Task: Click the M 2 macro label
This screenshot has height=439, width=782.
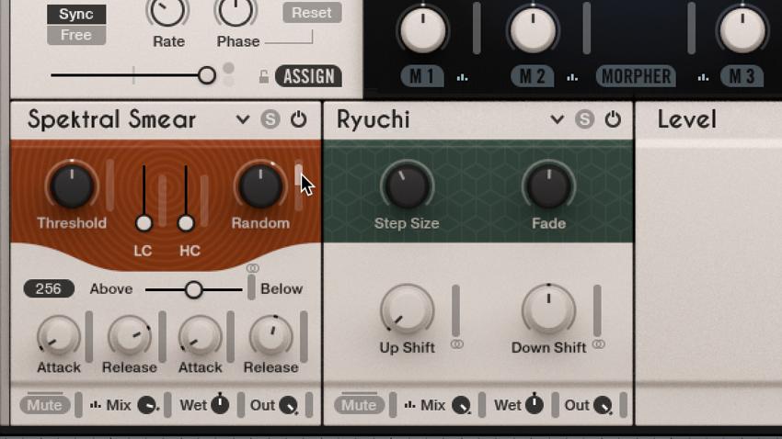Action: (x=532, y=76)
